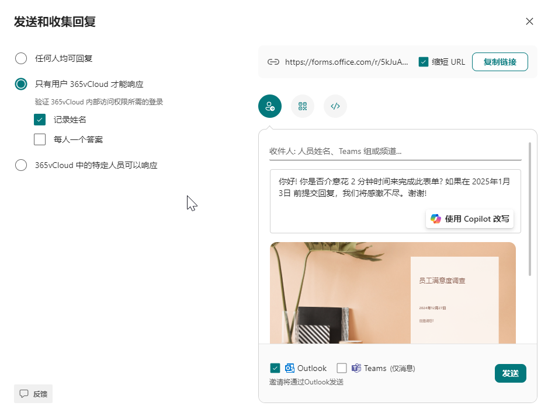Uncheck the 记录姓名 checkbox
Image resolution: width=548 pixels, height=413 pixels.
click(x=40, y=120)
